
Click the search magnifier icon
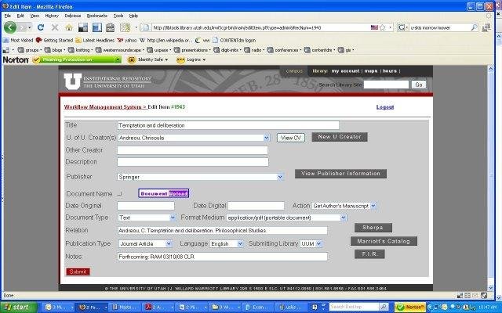point(474,28)
